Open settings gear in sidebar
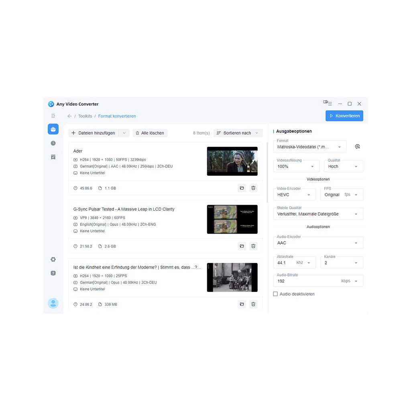Viewport: 411px width, 411px height. coord(53,260)
